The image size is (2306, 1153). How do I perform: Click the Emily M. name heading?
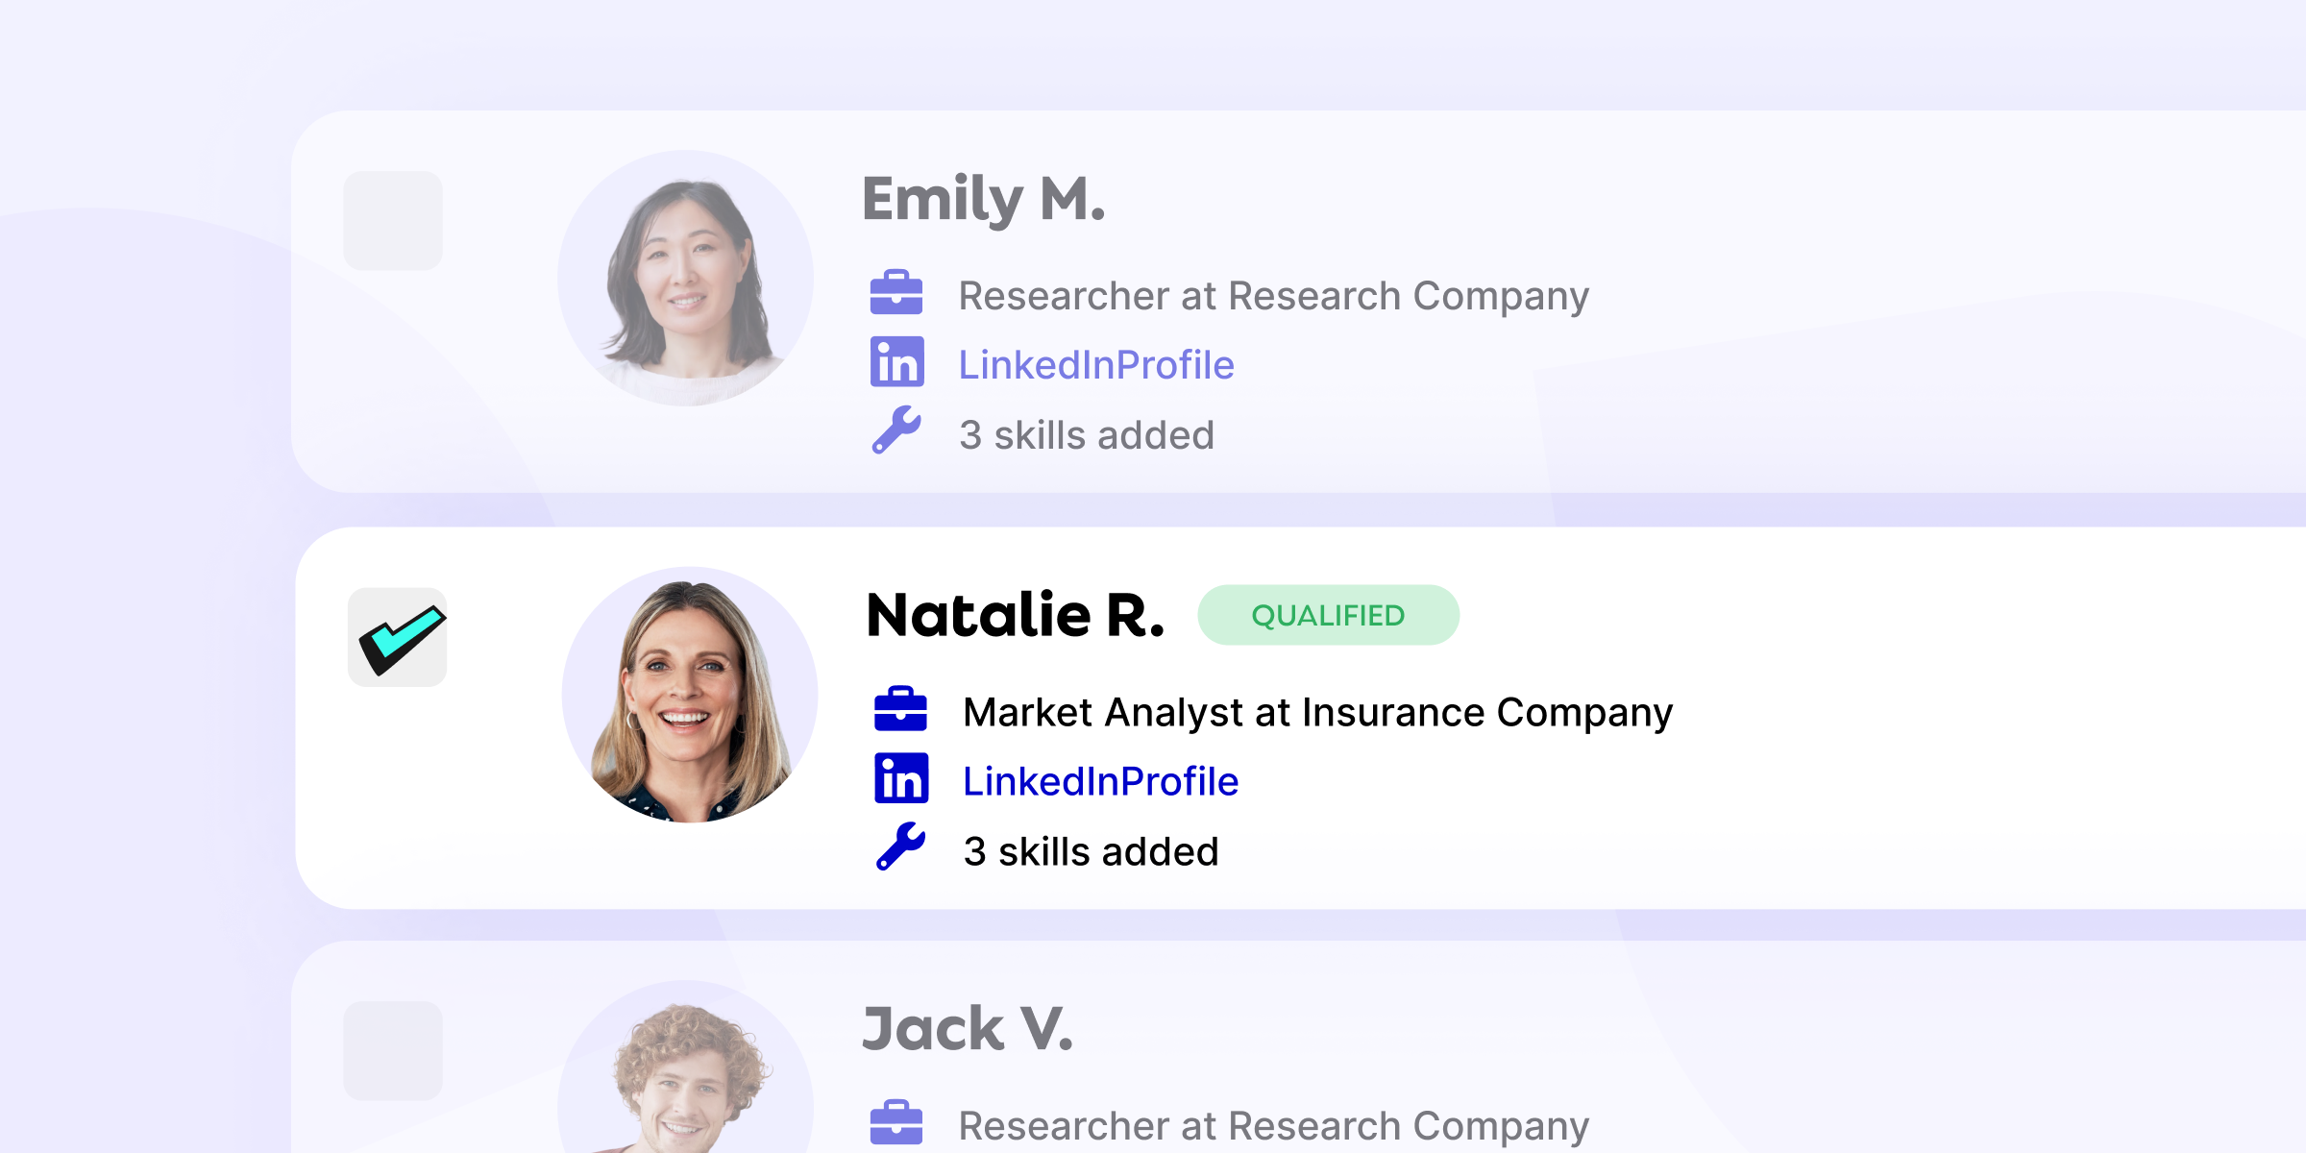984,199
